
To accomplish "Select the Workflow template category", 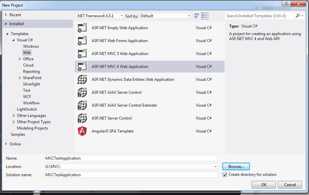I will (x=31, y=103).
